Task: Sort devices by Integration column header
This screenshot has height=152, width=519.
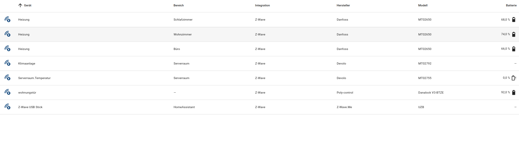Action: pos(262,5)
